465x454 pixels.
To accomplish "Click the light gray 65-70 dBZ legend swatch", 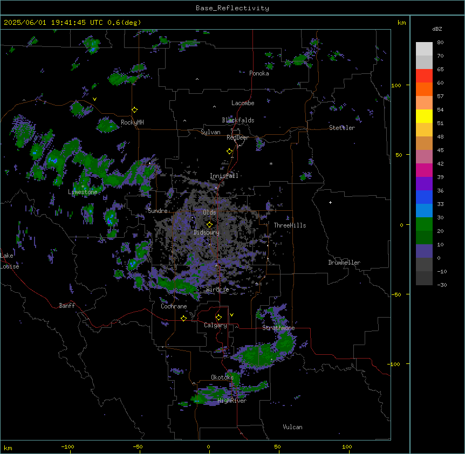I will click(424, 62).
